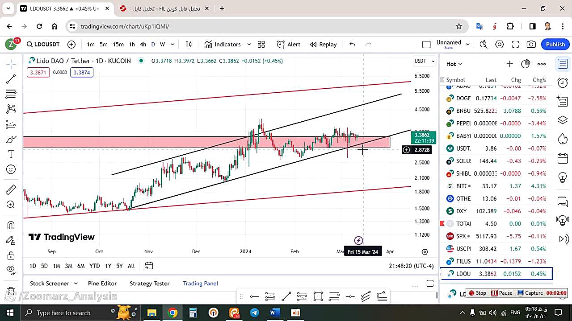Select the brush drawing tool
The image size is (572, 321).
(11, 140)
